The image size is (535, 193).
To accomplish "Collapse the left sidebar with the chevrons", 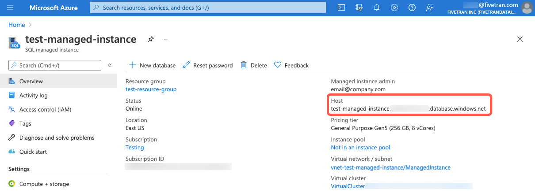I will (x=110, y=65).
